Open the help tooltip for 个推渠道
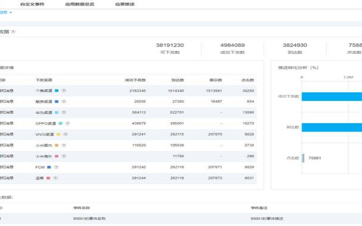 [x=64, y=91]
